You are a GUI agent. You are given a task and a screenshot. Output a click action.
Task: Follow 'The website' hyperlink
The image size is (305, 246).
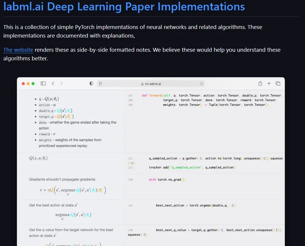[18, 50]
